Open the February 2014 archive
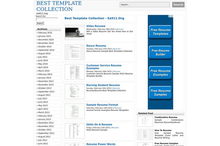The height and width of the screenshot is (146, 220). (45, 74)
